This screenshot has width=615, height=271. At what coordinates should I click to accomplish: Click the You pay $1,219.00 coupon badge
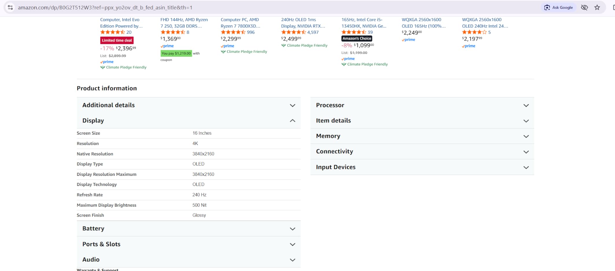176,53
